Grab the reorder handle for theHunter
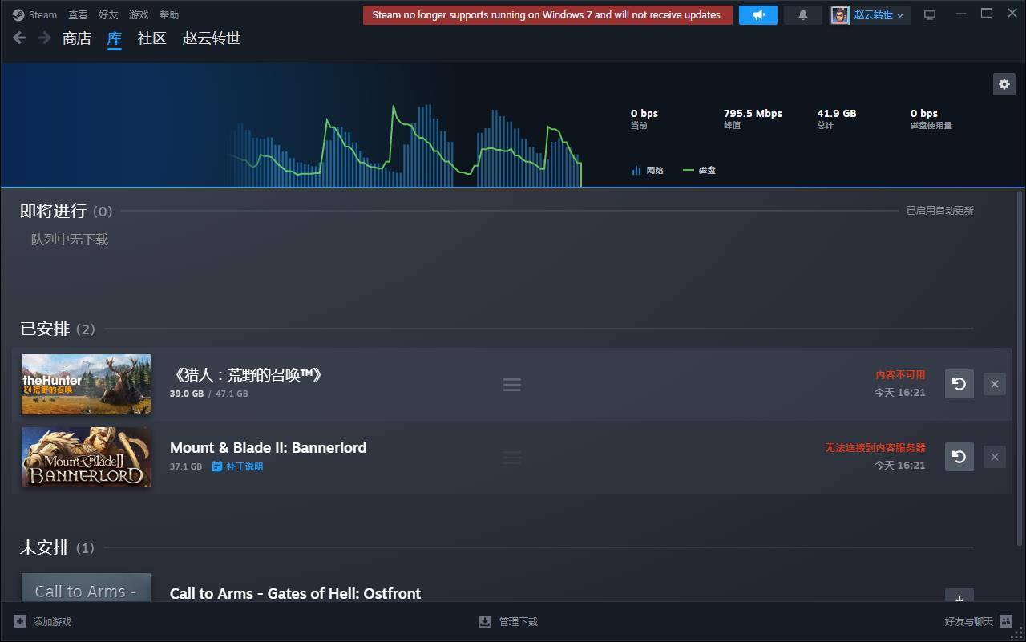 tap(512, 385)
